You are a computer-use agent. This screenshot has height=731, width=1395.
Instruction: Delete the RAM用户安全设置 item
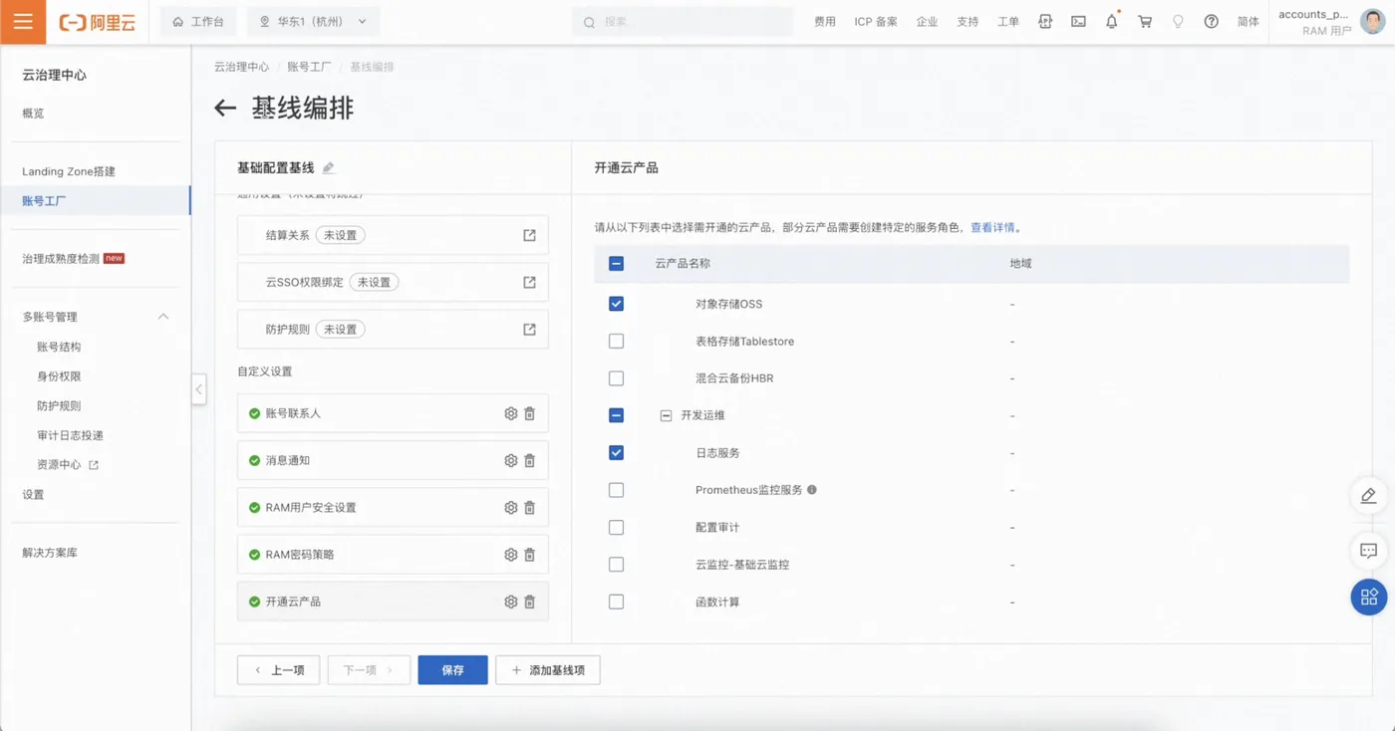coord(530,508)
